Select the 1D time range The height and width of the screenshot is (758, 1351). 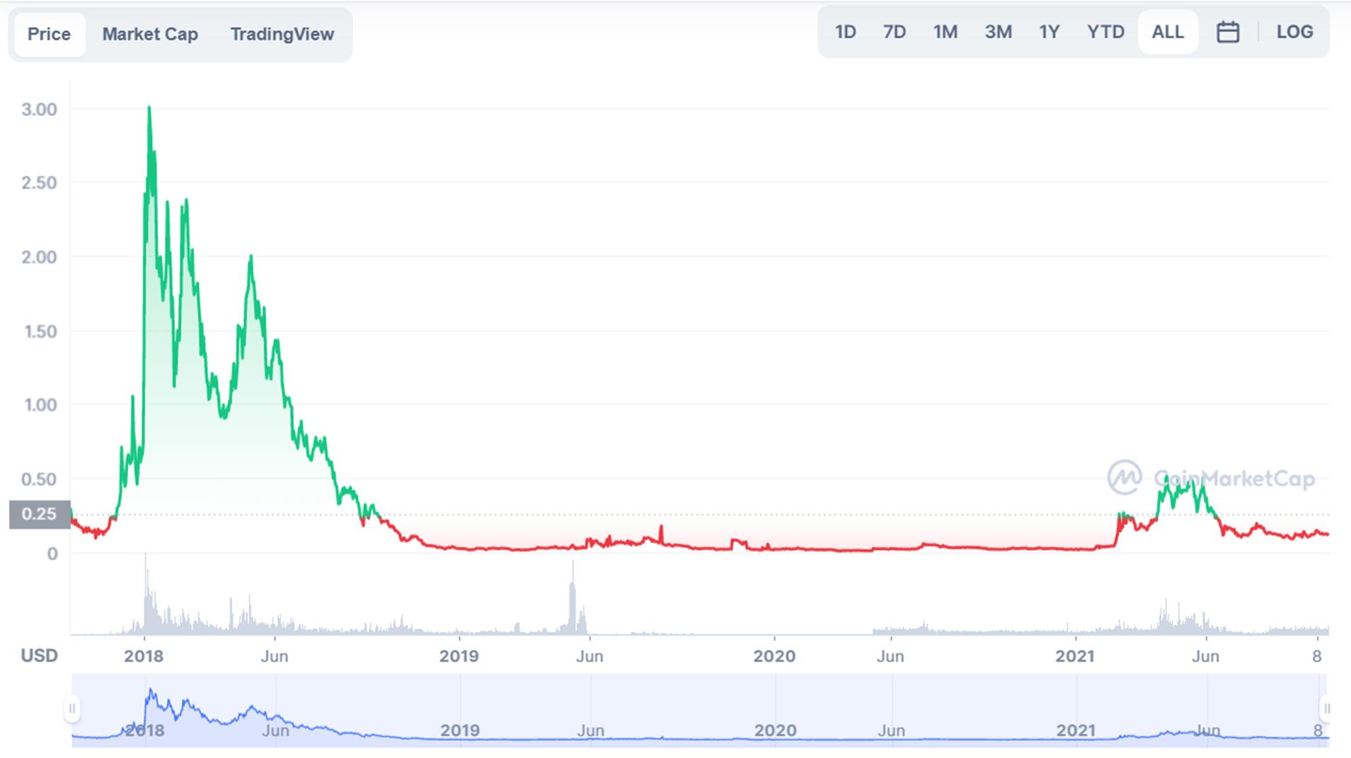click(x=845, y=33)
